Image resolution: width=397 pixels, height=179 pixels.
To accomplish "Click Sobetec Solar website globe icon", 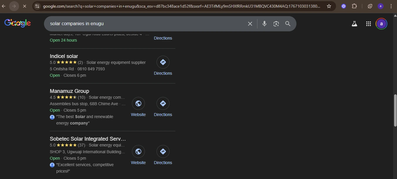I will click(x=138, y=151).
